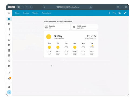Open the Assist chat bubble icon
Image resolution: width=135 pixels, height=104 pixels.
(120, 13)
